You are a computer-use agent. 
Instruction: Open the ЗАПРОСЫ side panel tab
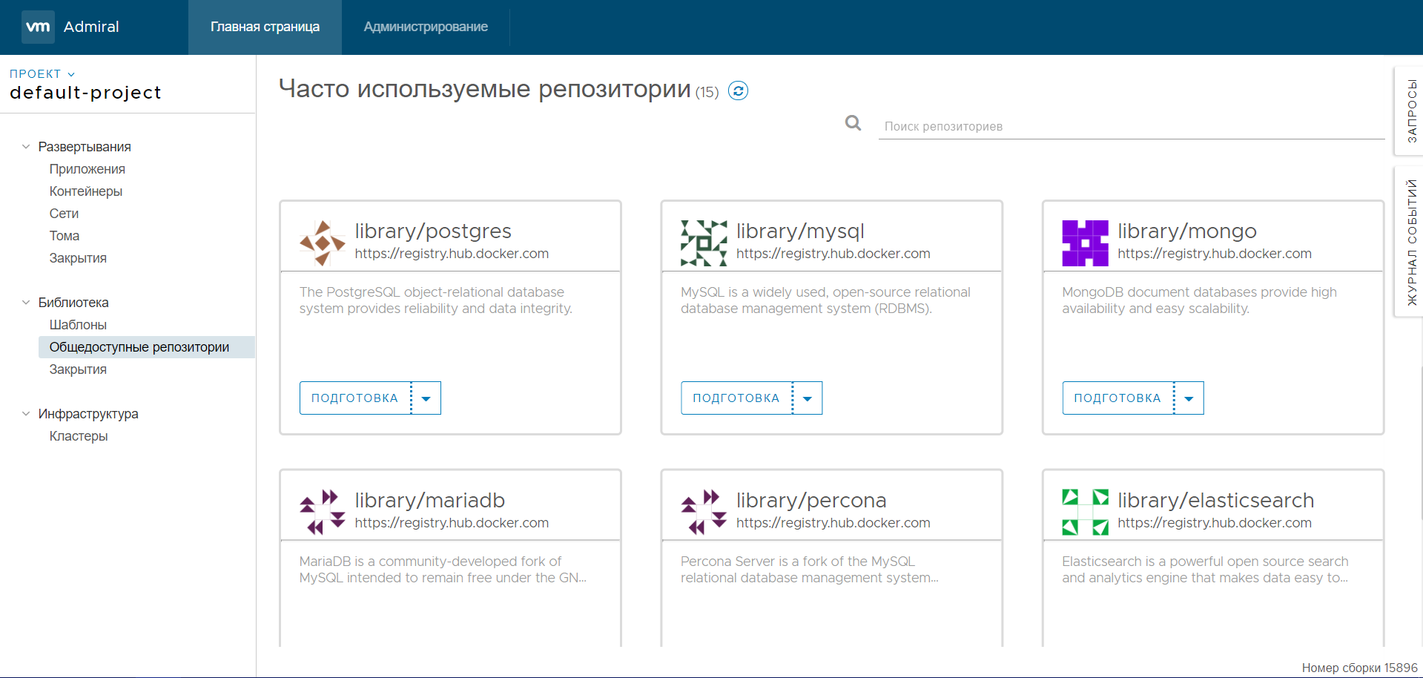pyautogui.click(x=1410, y=111)
